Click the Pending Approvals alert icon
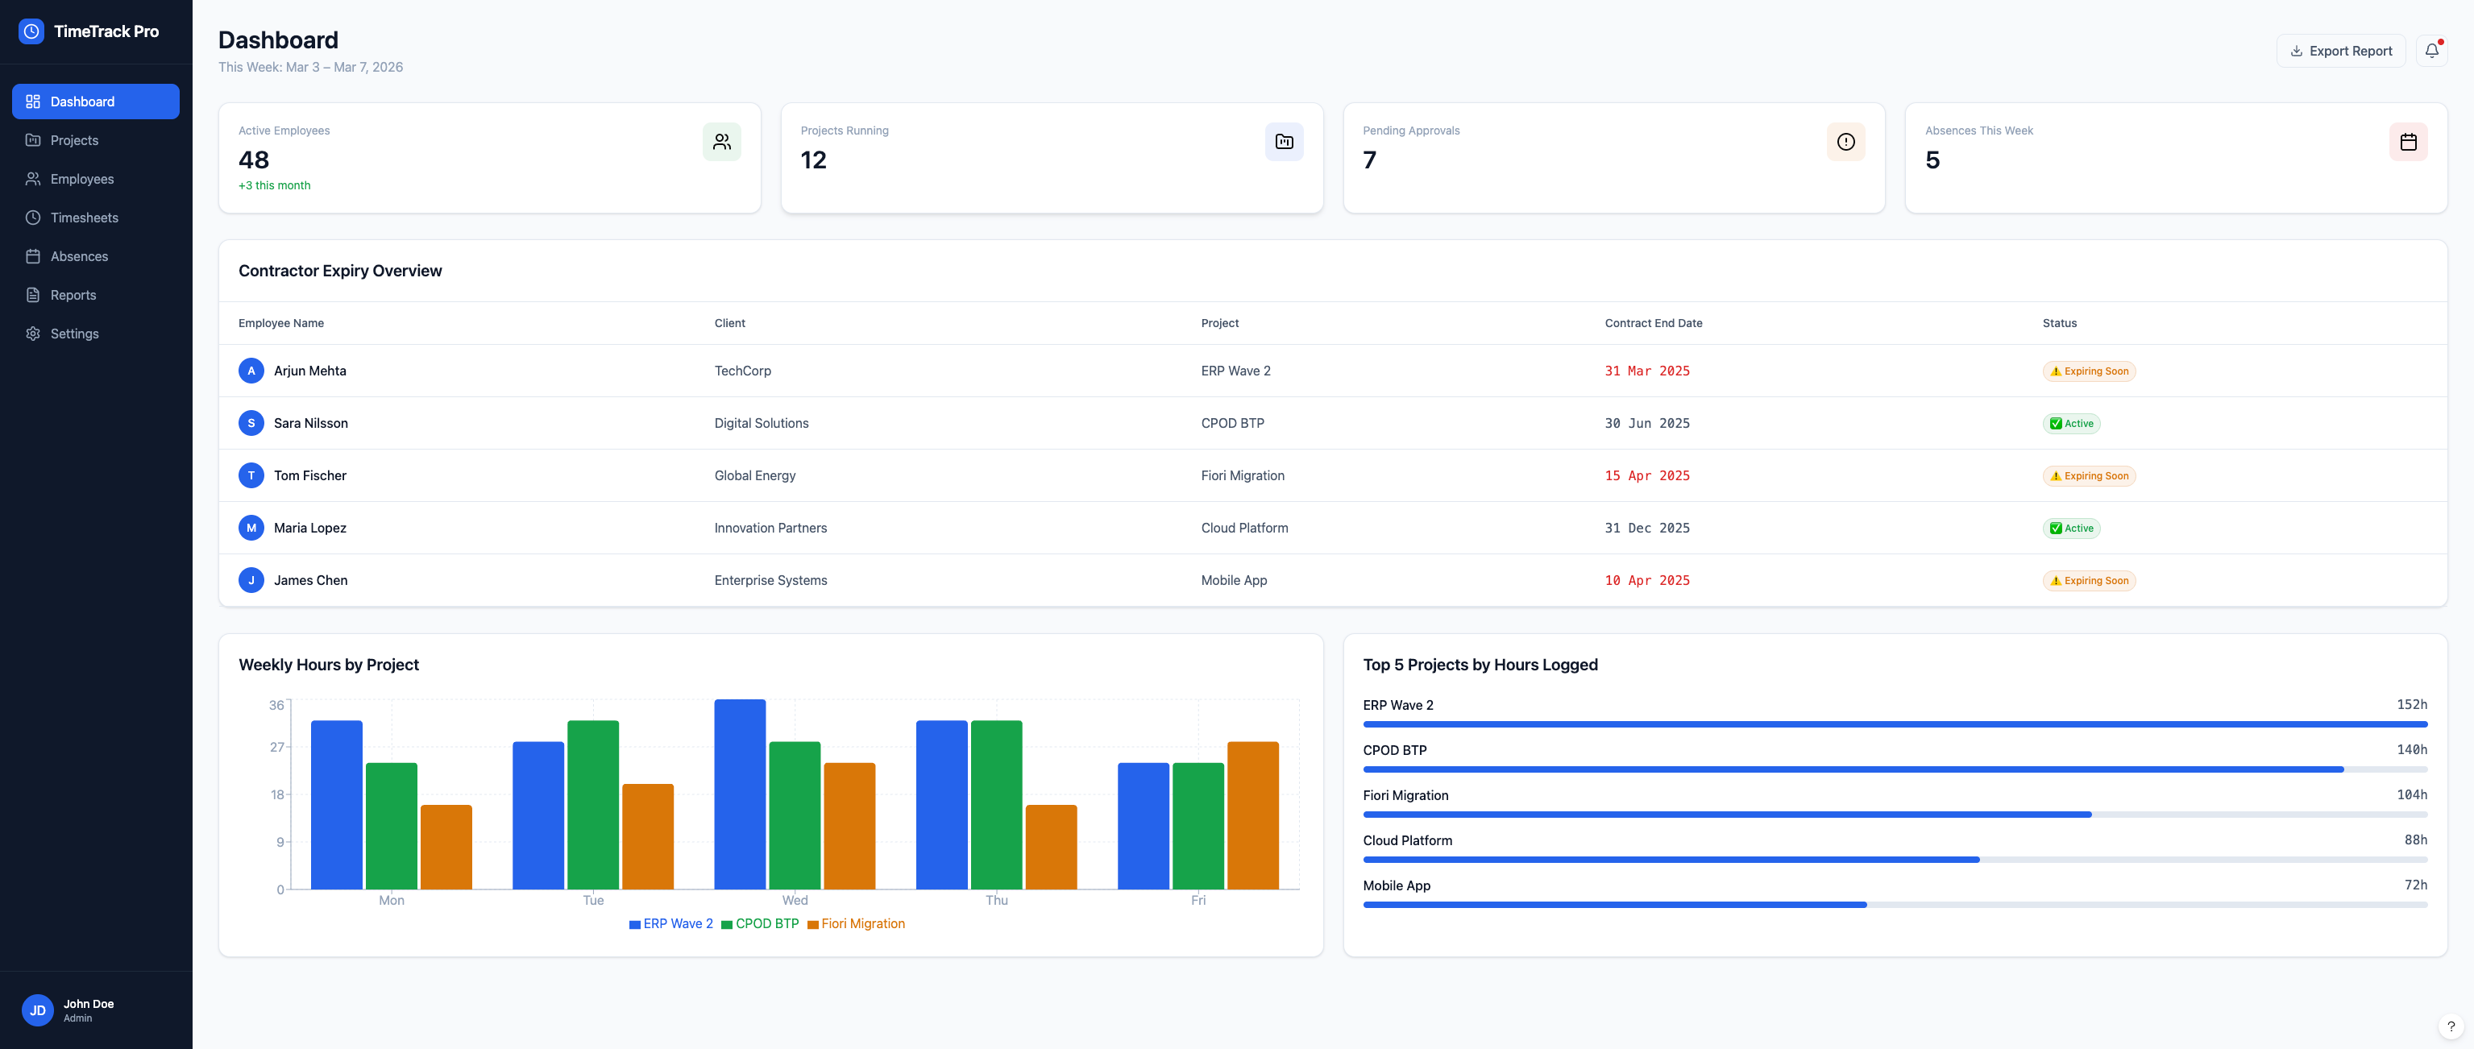 [x=1846, y=141]
